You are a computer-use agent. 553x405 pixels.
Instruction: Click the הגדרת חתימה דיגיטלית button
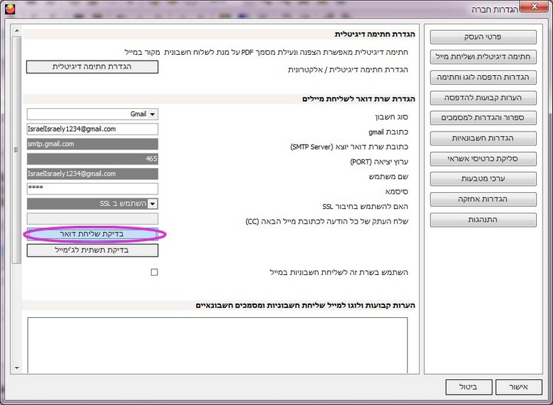pos(92,67)
